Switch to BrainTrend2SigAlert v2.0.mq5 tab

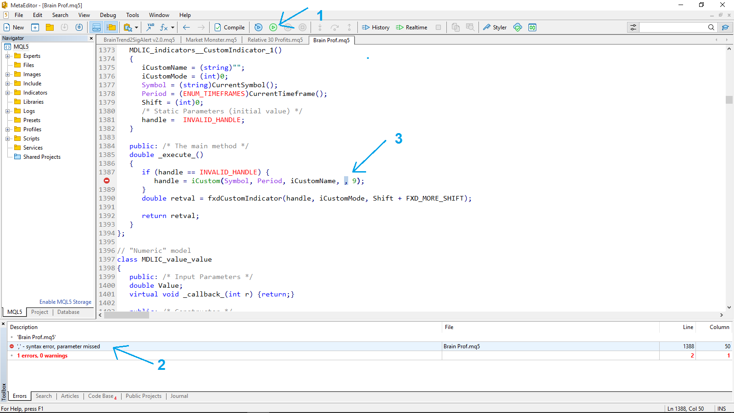point(139,40)
